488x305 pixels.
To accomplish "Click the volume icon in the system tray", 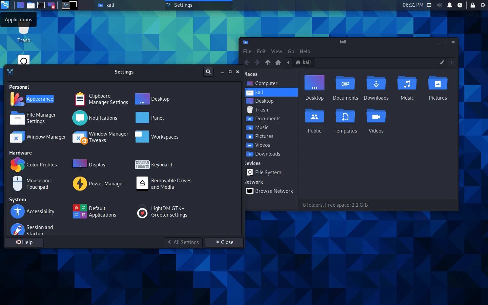I will pos(440,5).
